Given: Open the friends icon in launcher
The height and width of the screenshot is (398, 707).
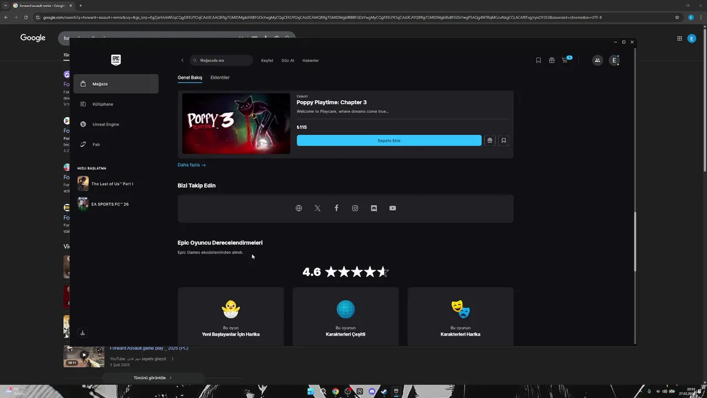Looking at the screenshot, I should [x=597, y=60].
